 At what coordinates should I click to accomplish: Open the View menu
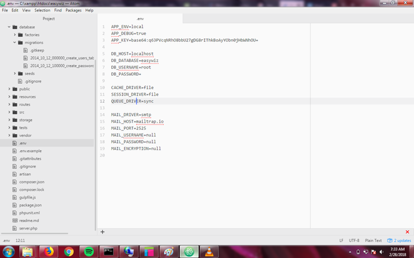click(x=26, y=10)
